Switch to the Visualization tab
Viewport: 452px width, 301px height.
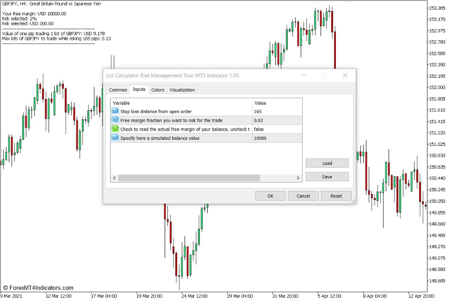coord(182,90)
